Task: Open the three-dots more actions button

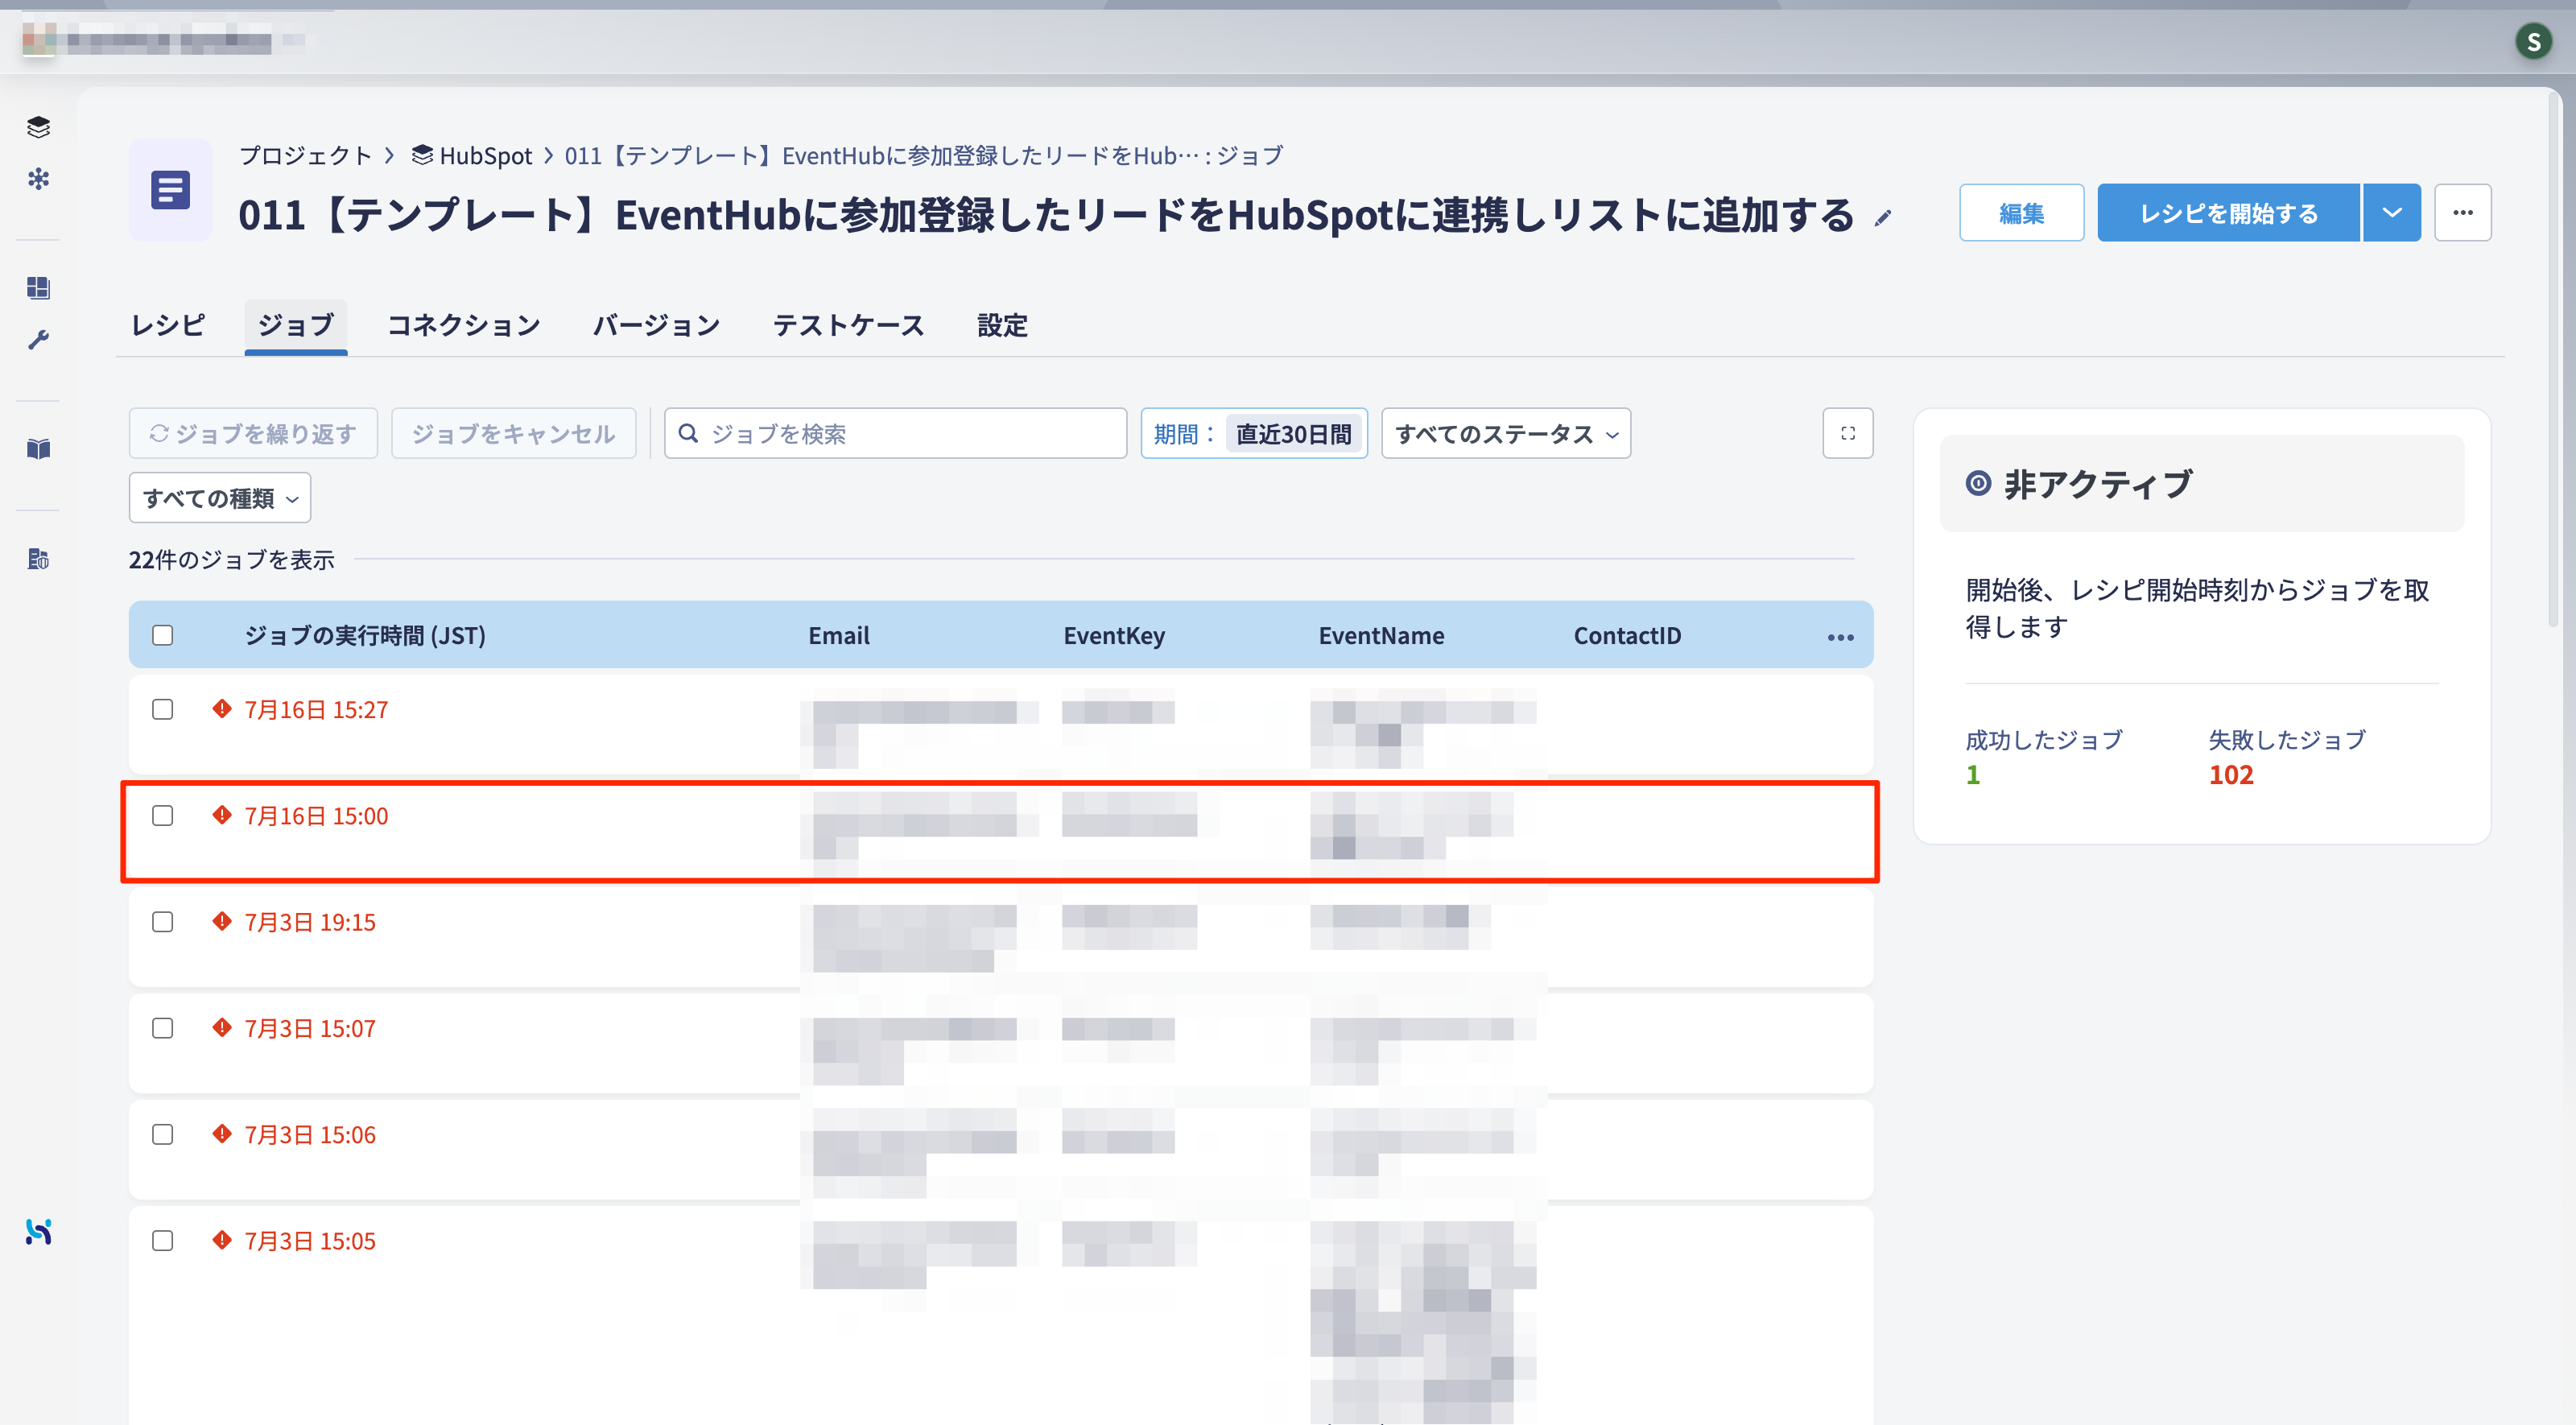Action: coord(2462,212)
